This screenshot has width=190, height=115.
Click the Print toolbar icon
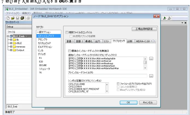pos(28,18)
